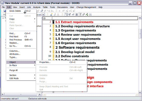Open the File menu
The image size is (142, 101).
click(x=3, y=7)
